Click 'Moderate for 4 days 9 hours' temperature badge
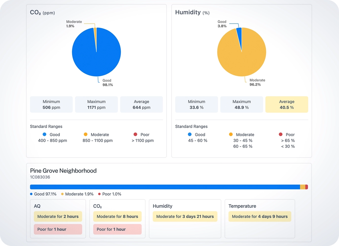The height and width of the screenshot is (246, 339). point(260,216)
